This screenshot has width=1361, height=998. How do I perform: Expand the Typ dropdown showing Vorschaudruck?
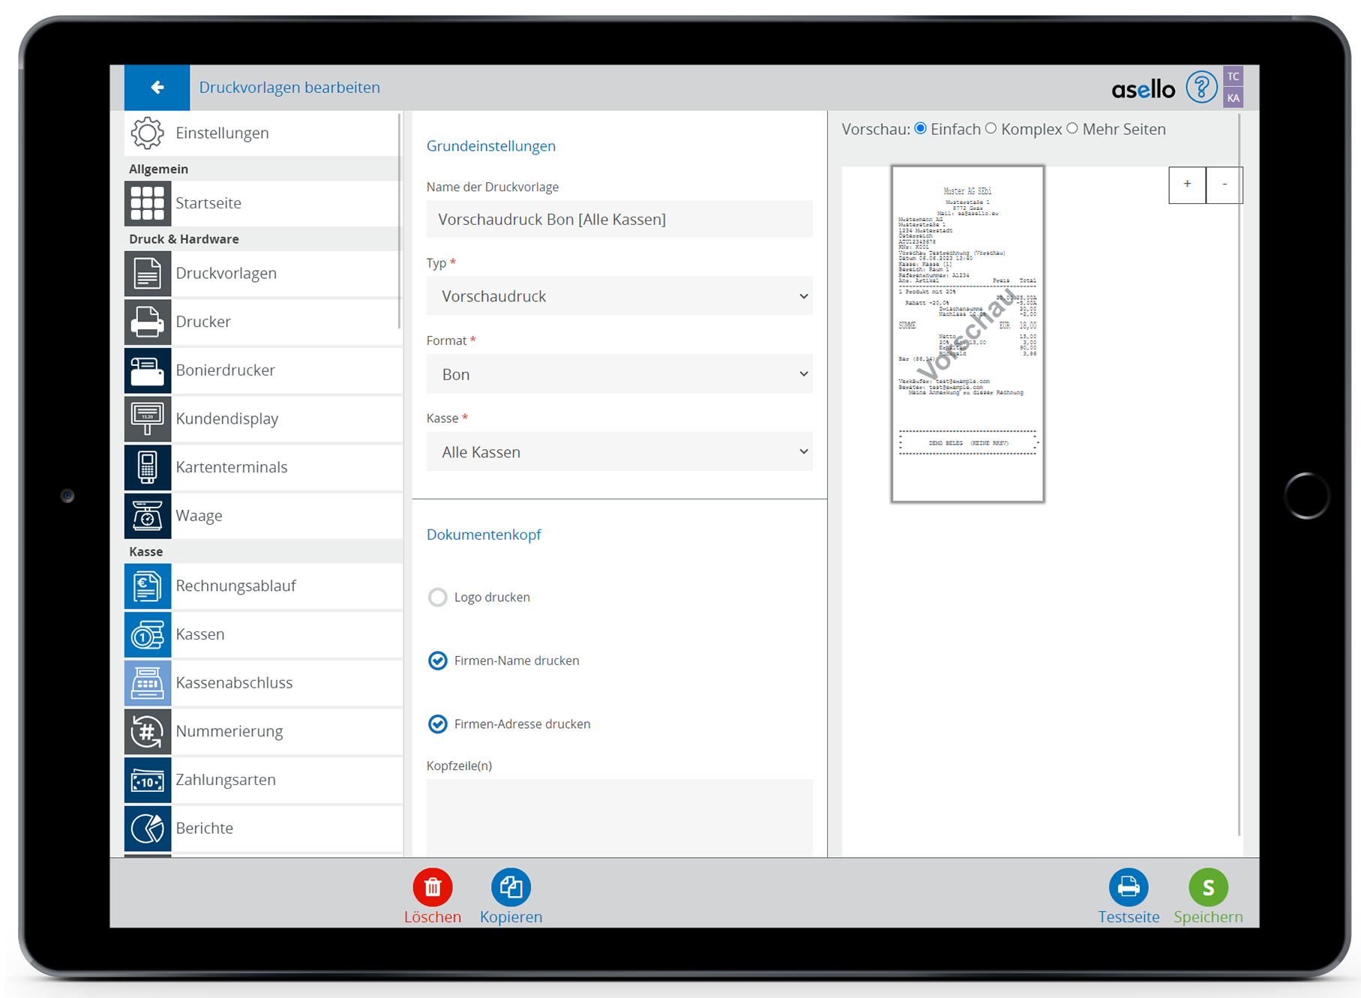(x=619, y=296)
